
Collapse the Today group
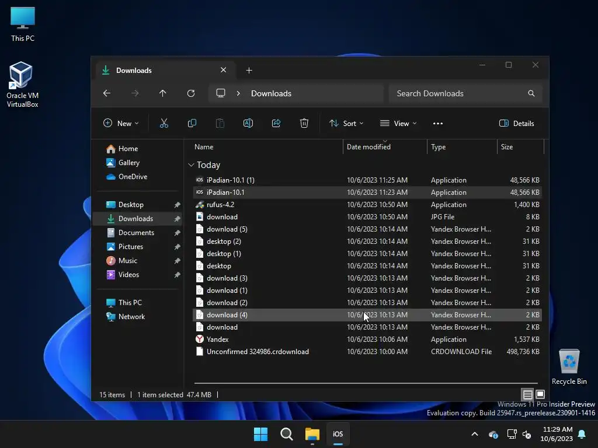191,165
